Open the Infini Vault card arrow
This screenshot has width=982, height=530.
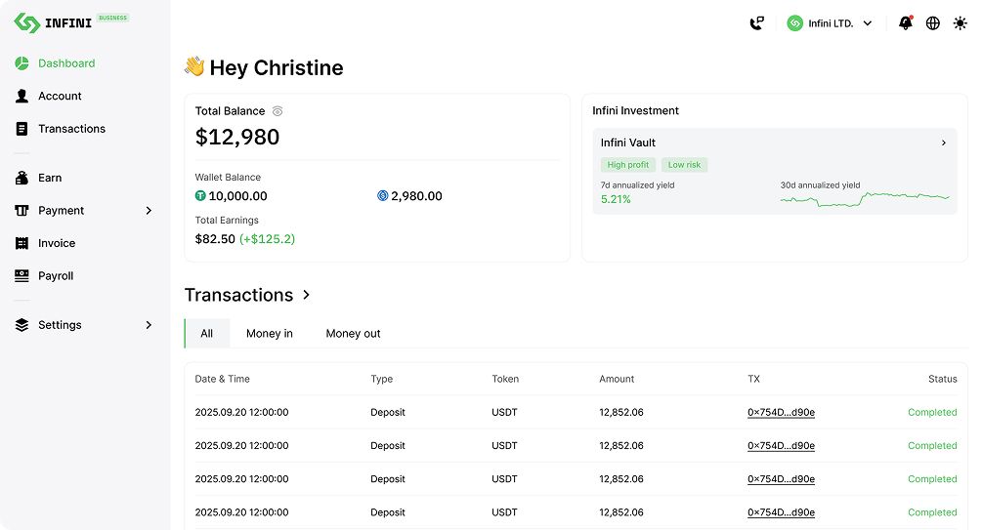point(943,143)
